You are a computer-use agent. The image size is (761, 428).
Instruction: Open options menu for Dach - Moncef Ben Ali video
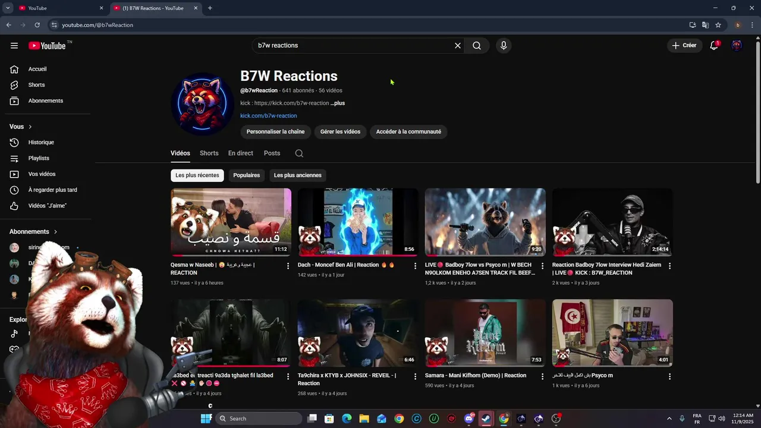point(416,266)
